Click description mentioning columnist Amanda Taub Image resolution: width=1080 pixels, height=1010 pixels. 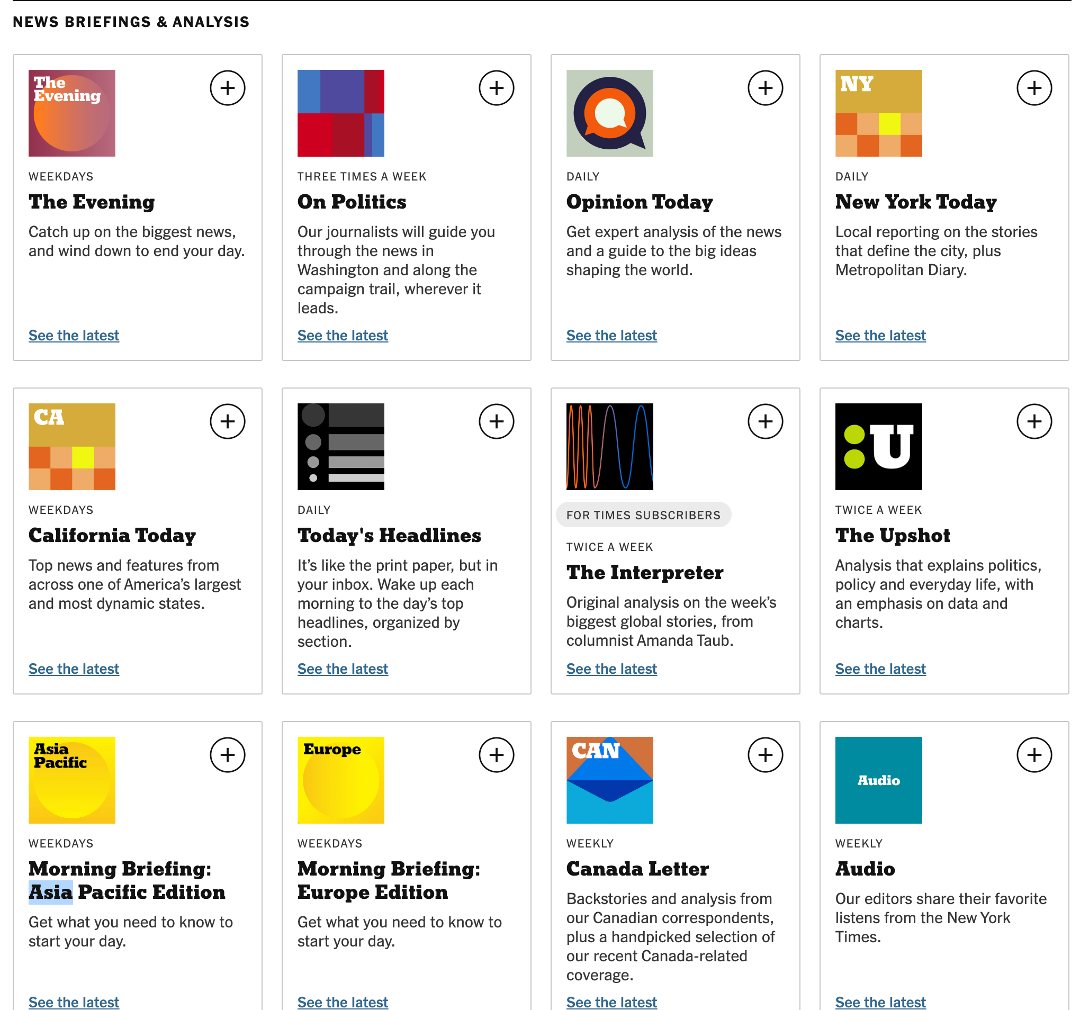671,622
